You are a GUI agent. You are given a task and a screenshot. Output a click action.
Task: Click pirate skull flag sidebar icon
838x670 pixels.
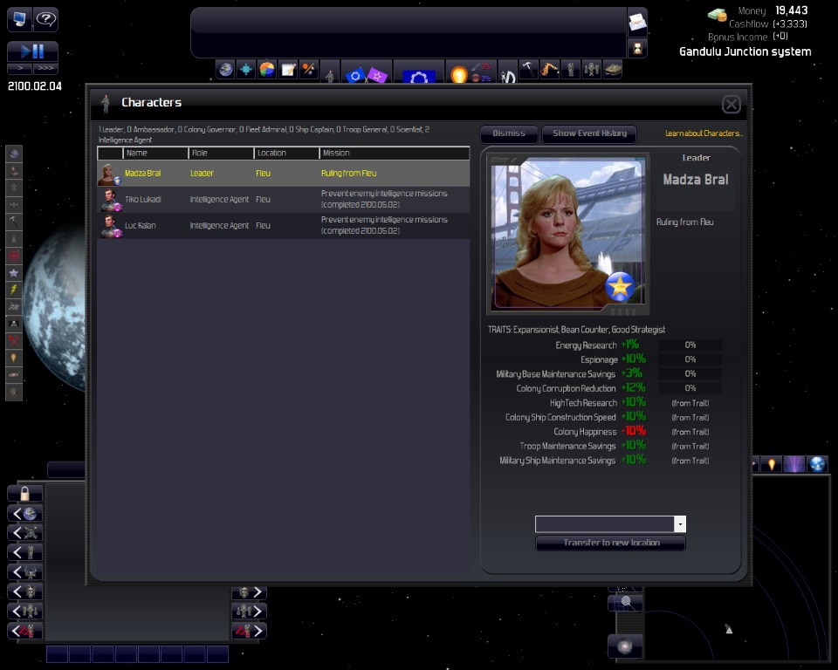(14, 324)
